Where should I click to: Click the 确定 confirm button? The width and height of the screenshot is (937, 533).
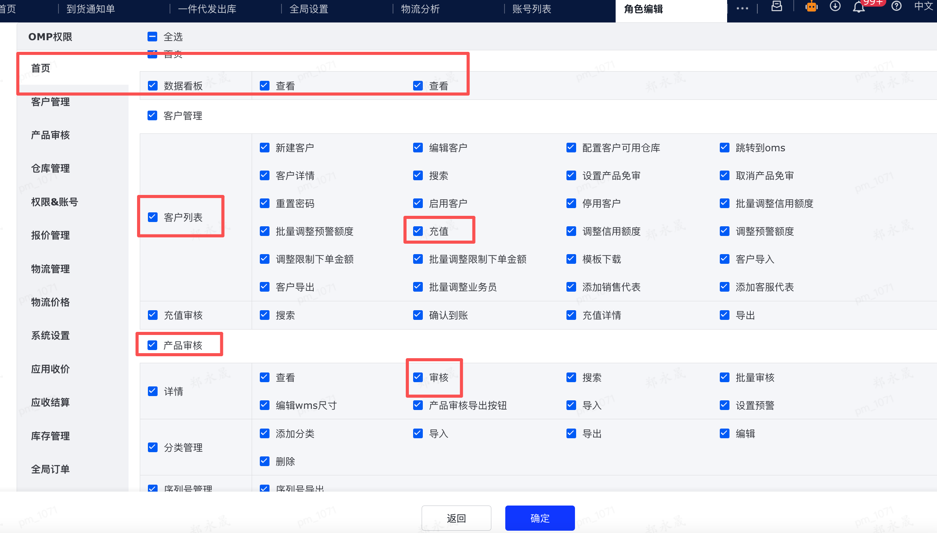pyautogui.click(x=540, y=518)
